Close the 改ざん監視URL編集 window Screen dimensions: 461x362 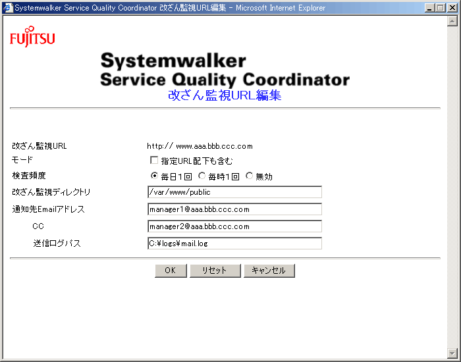(x=452, y=8)
